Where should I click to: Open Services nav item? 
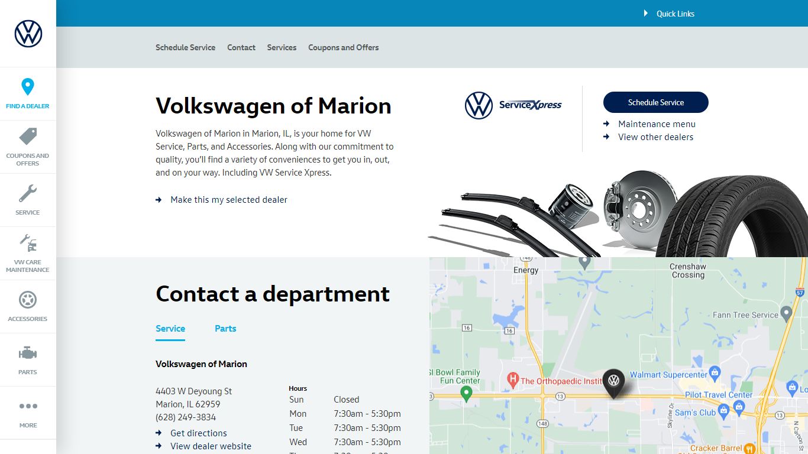click(x=282, y=47)
